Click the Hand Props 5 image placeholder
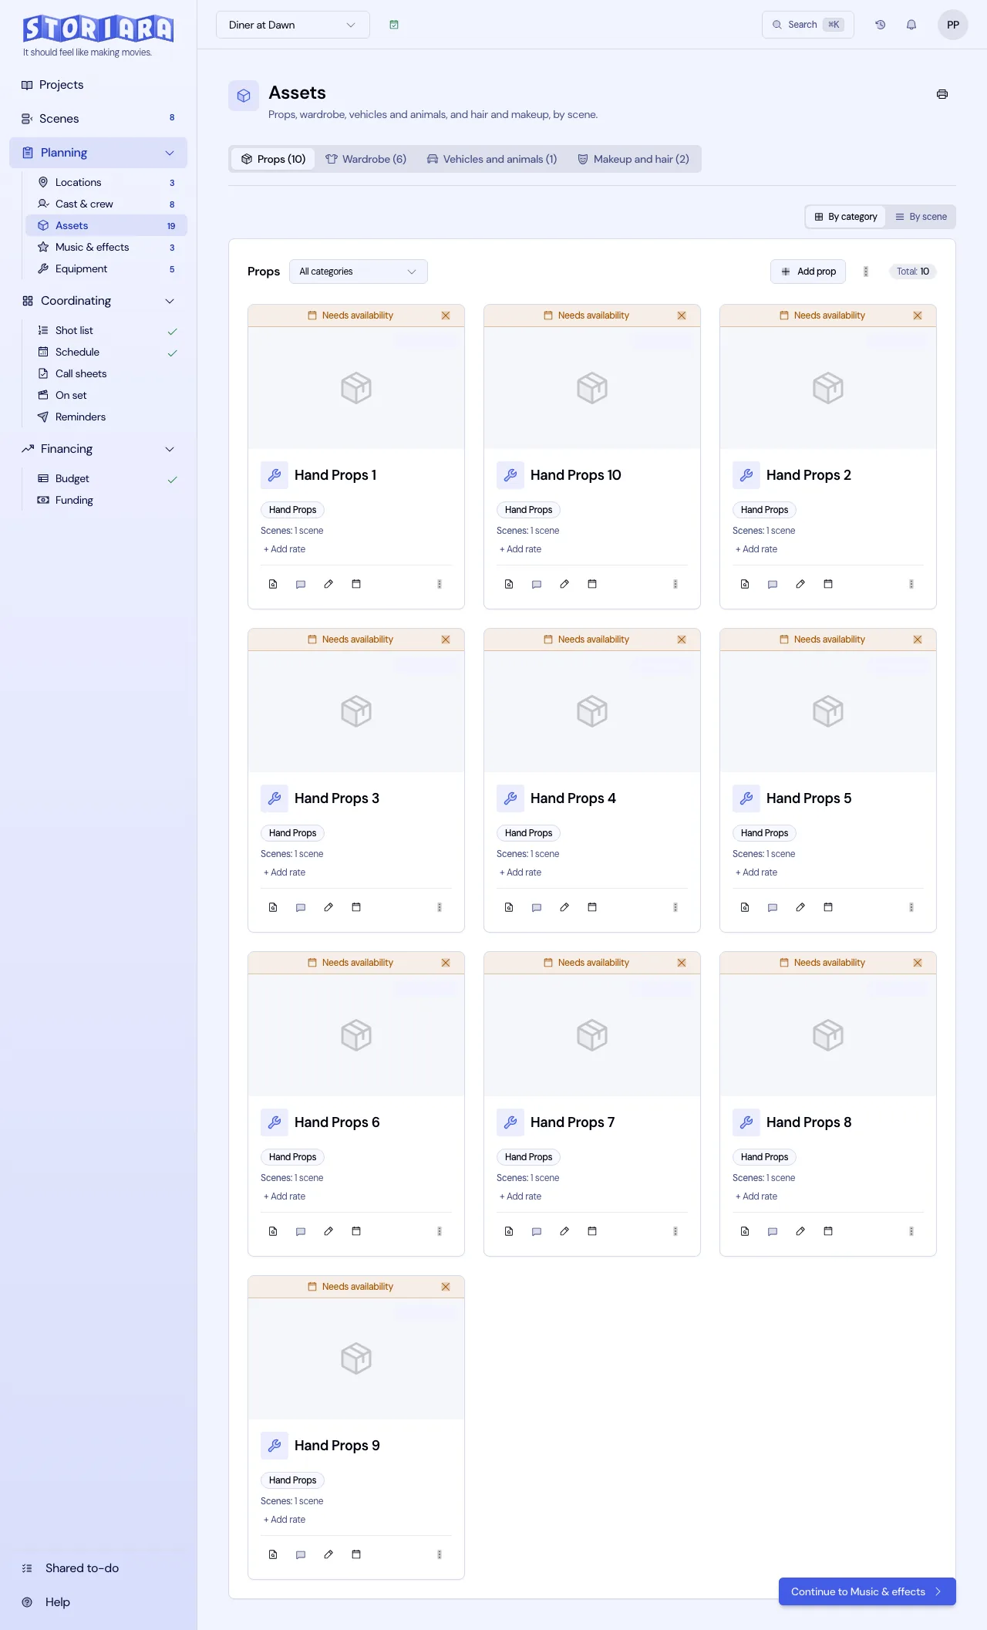This screenshot has width=987, height=1630. click(x=828, y=711)
